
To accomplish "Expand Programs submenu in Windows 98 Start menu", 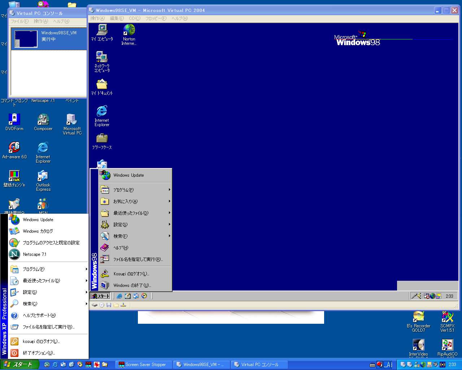I will 135,190.
